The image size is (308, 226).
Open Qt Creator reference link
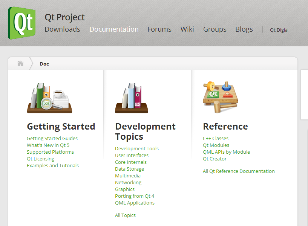(215, 159)
